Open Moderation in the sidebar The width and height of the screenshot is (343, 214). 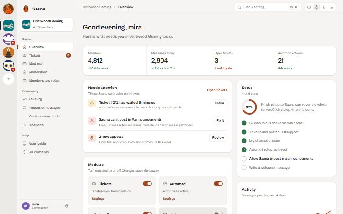(46, 72)
